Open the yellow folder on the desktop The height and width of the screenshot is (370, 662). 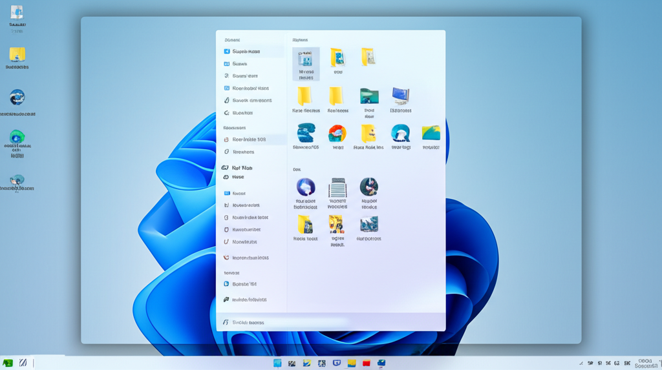[x=17, y=56]
